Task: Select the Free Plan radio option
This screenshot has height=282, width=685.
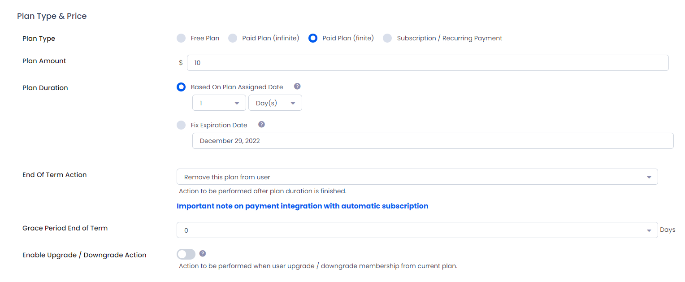Action: coord(181,38)
